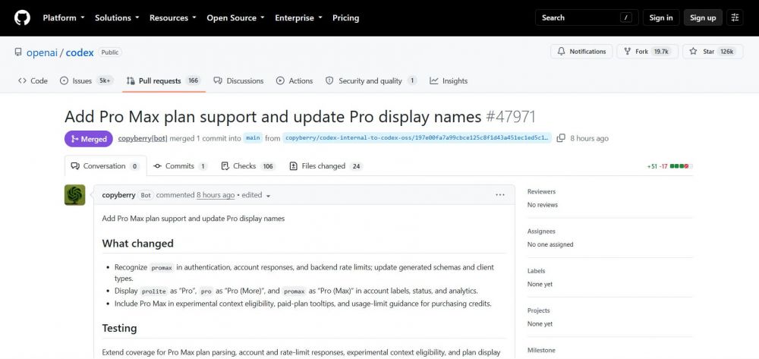Click the diffstat +51 -17 indicator
The image size is (759, 359).
[x=670, y=166]
